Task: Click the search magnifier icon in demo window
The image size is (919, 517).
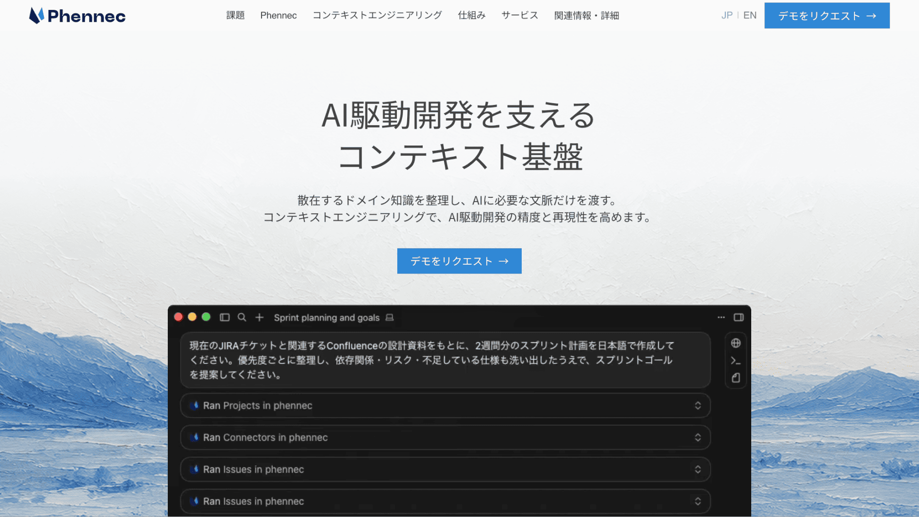Action: point(242,317)
